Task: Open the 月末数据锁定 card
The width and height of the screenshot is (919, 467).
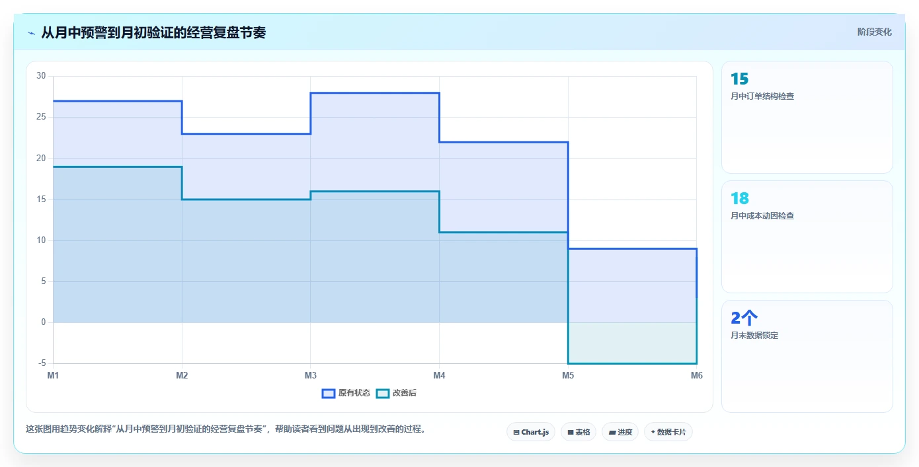Action: [807, 357]
